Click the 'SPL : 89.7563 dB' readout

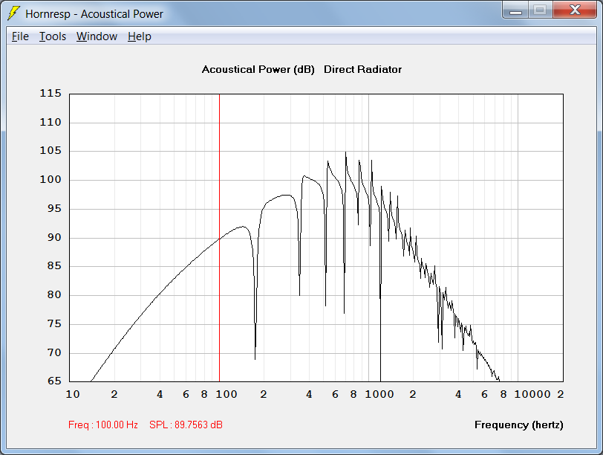tap(186, 425)
